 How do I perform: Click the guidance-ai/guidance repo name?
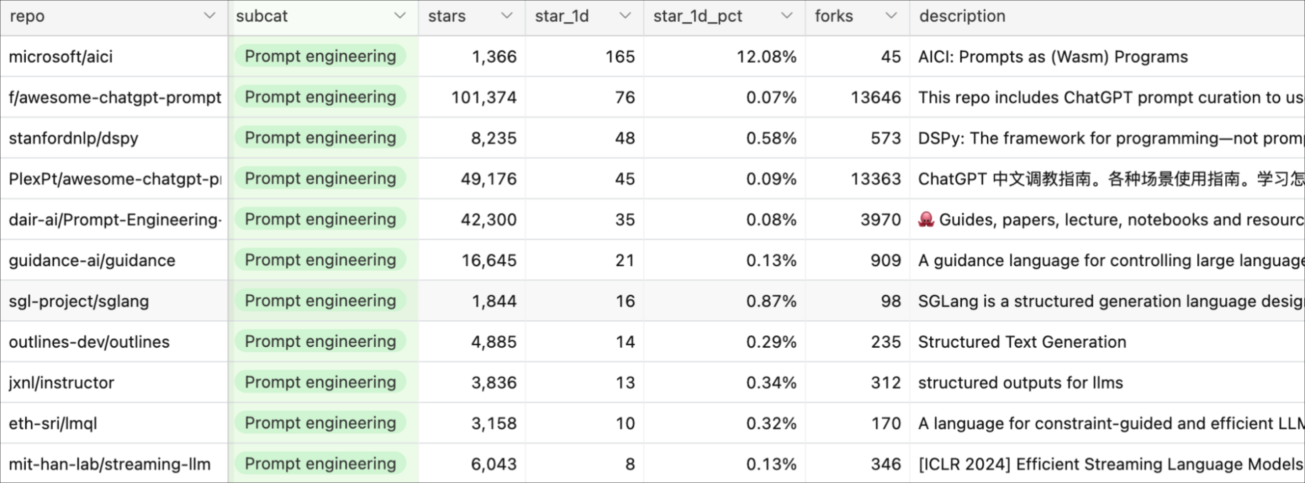(92, 261)
